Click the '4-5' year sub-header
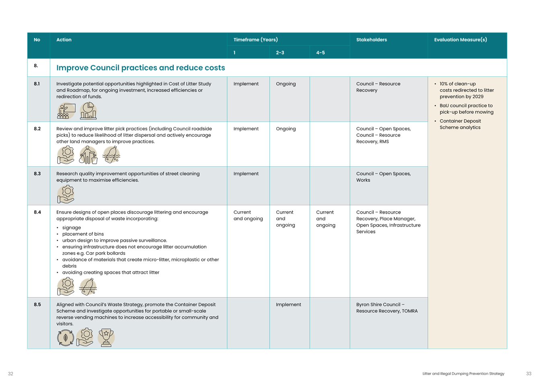The image size is (539, 381). (320, 53)
